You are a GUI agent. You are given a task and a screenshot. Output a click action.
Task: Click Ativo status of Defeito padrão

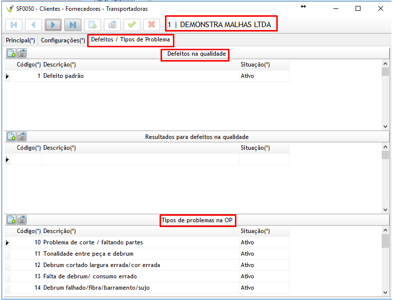[264, 76]
